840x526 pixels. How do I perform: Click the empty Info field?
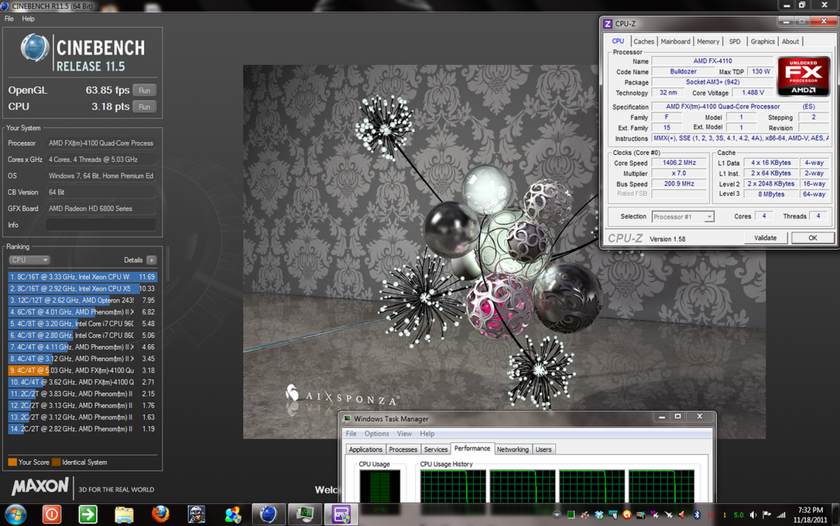101,225
